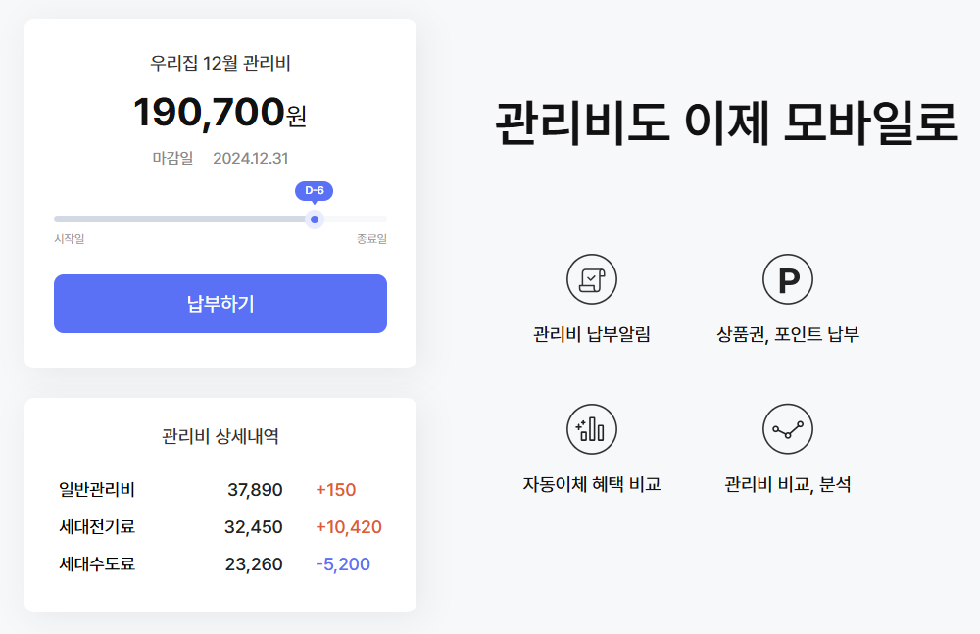This screenshot has height=634, width=980.
Task: Click the +10,420 electricity change value
Action: pyautogui.click(x=349, y=527)
